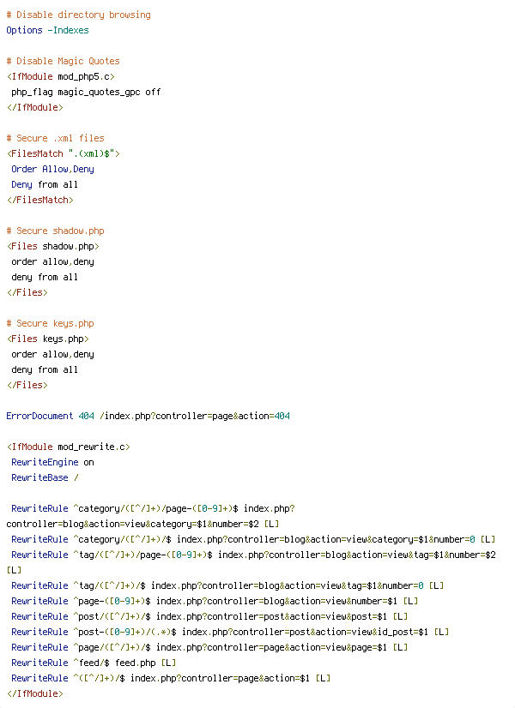Screen dimensions: 515x708
Task: Click the '<IfModule mod_rewrite.c>' tag
Action: coord(69,447)
